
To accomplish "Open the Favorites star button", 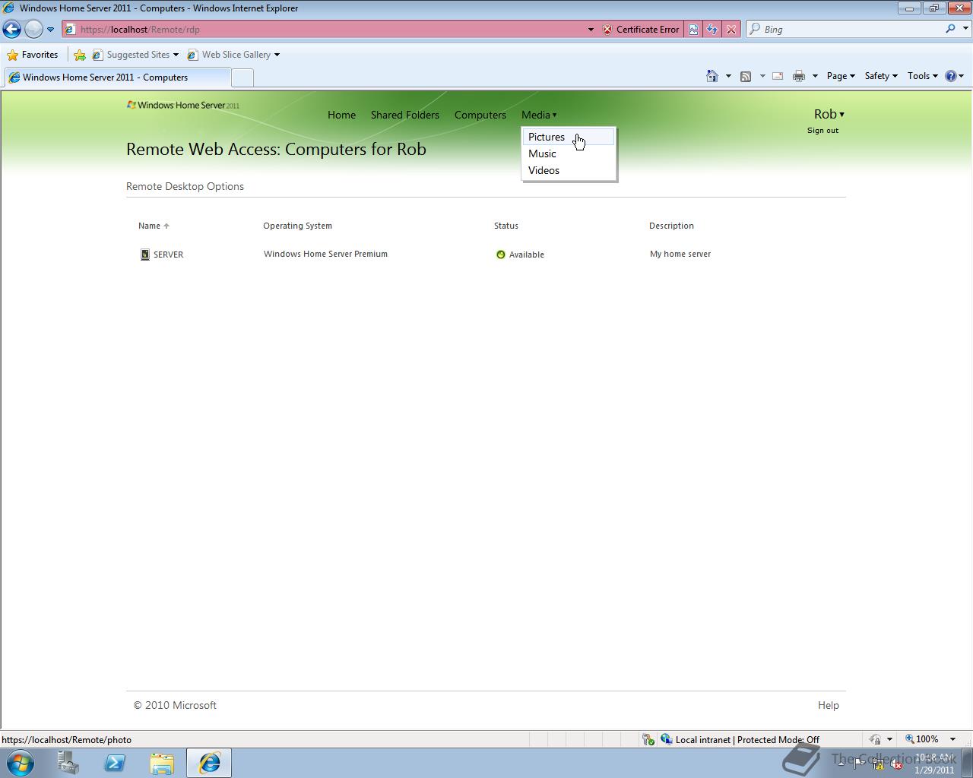I will [33, 55].
